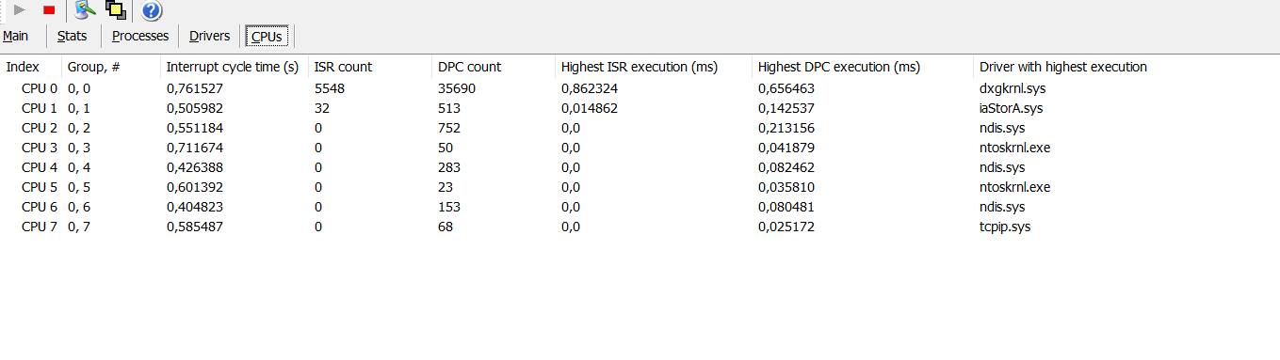Click the yellow overlapping squares toolbar icon
1280x360 pixels.
(x=116, y=10)
